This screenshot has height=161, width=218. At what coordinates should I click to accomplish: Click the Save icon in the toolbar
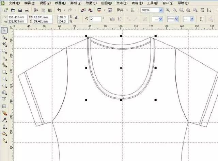(20, 11)
